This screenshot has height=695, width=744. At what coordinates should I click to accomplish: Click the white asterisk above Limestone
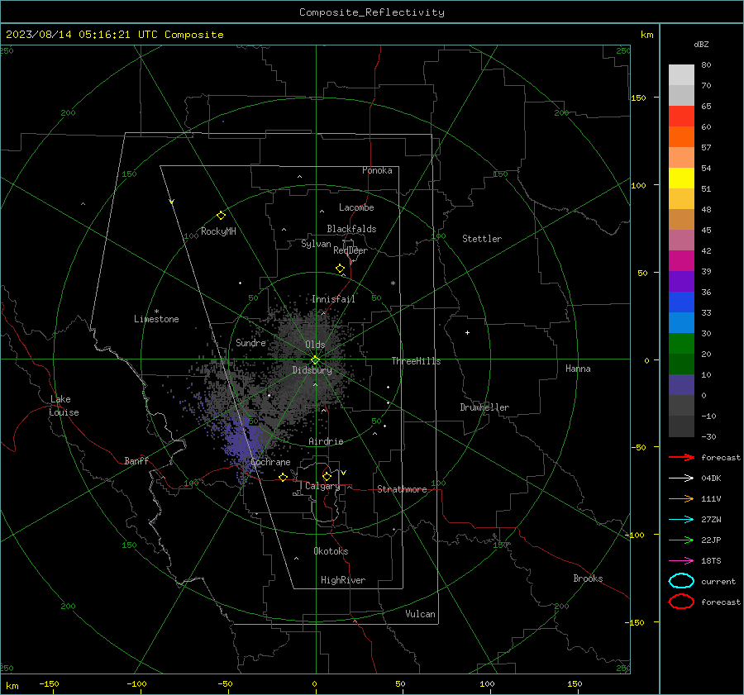coord(156,312)
